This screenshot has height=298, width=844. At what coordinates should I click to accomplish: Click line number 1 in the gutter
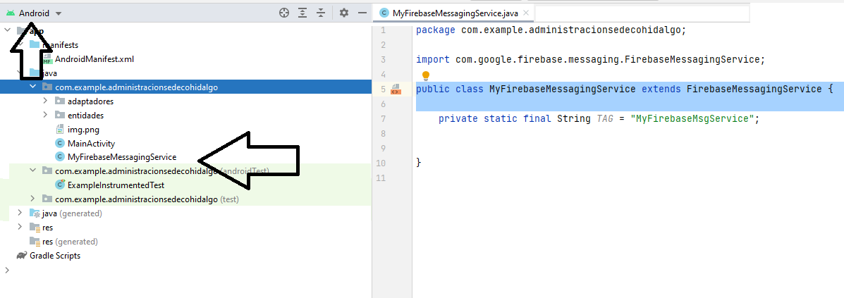383,31
